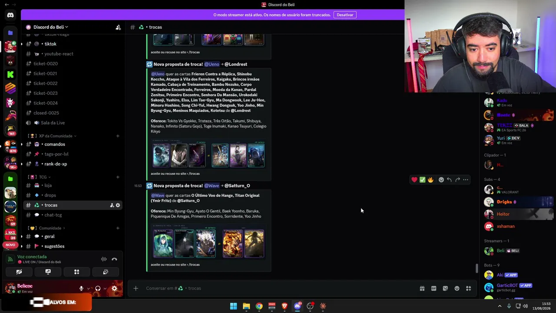556x313 pixels.
Task: Add channel to Comunidade category
Action: (118, 228)
